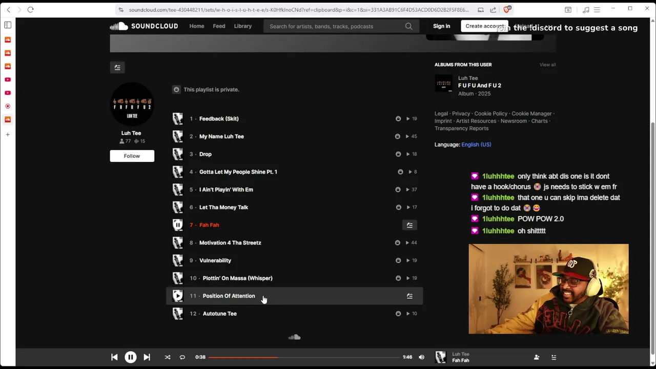
Task: Click the browser address bar URL
Action: [299, 10]
